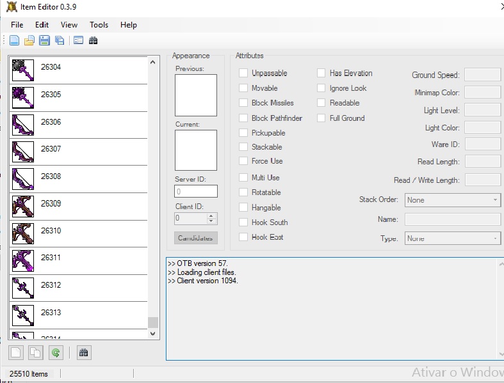This screenshot has height=383, width=504.
Task: Click the green Reload item button
Action: tap(56, 352)
